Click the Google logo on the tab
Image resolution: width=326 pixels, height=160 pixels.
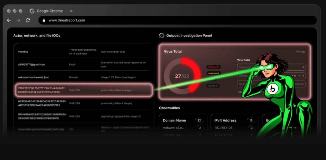[32, 11]
